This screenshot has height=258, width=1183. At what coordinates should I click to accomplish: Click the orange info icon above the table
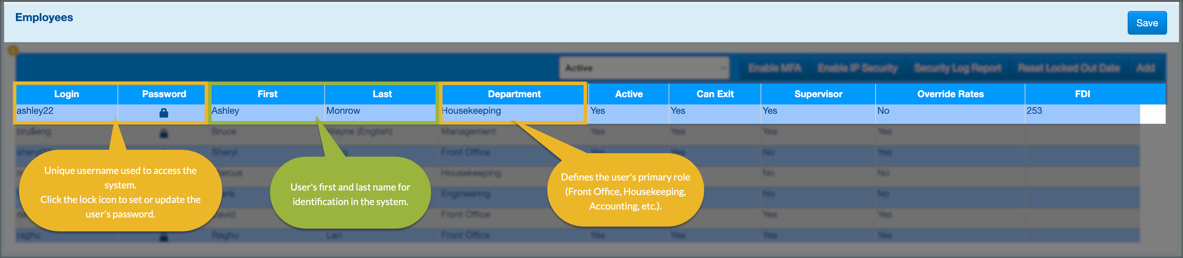tap(13, 50)
